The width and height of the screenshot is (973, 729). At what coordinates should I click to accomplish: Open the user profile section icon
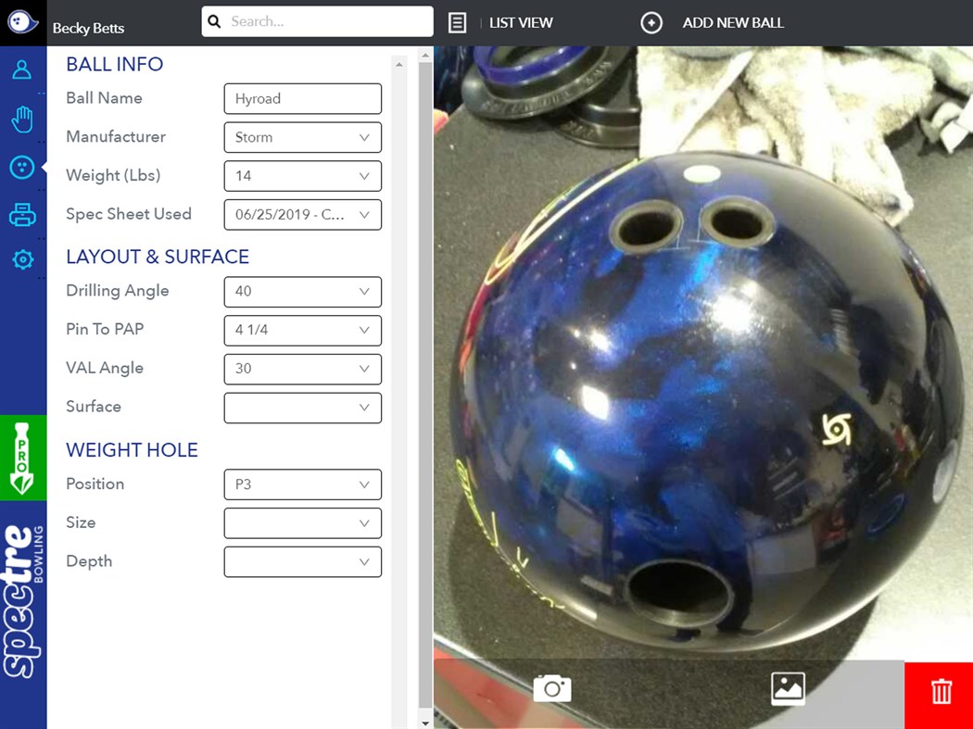[22, 69]
